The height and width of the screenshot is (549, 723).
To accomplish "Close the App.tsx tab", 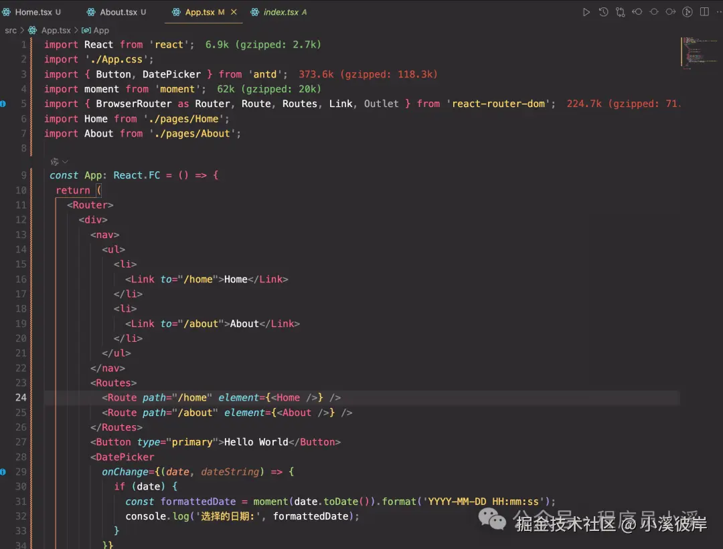I will coord(234,12).
